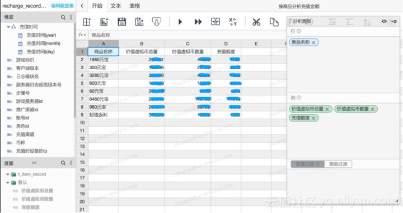The image size is (403, 213).
Task: Switch to the 文本 tab
Action: click(116, 6)
